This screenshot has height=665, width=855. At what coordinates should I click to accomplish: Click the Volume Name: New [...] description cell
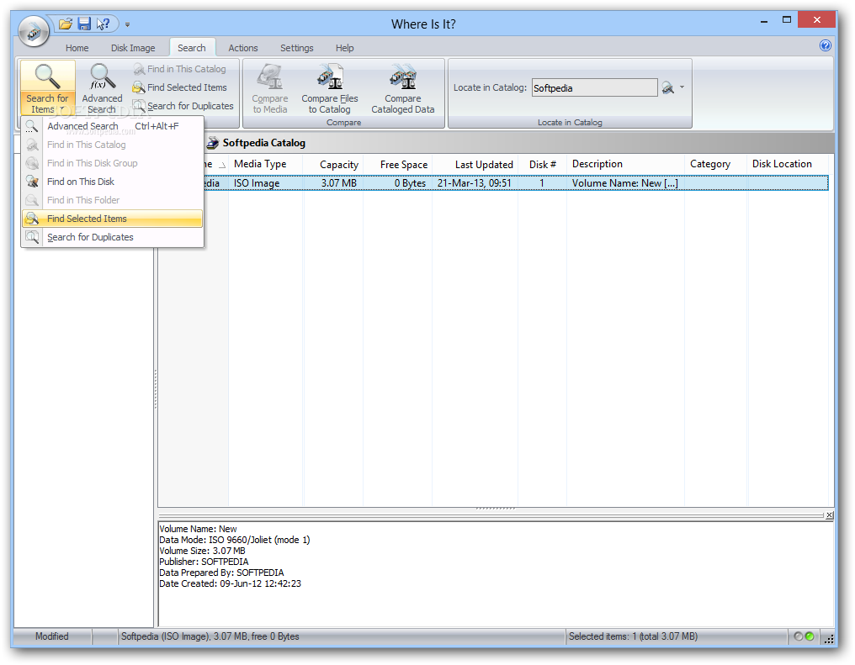click(625, 183)
